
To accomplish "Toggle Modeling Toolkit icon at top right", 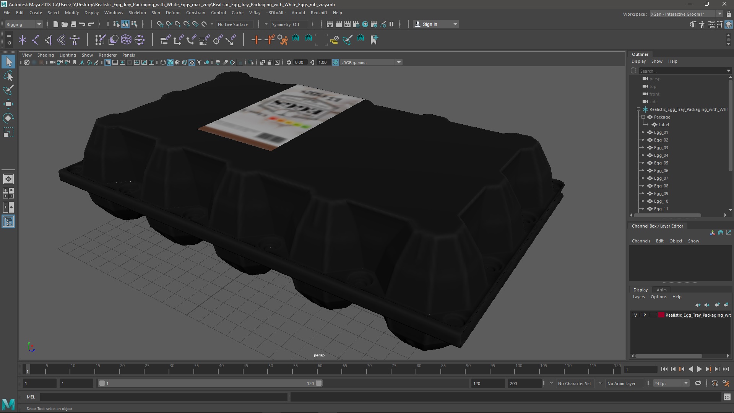I will point(693,24).
